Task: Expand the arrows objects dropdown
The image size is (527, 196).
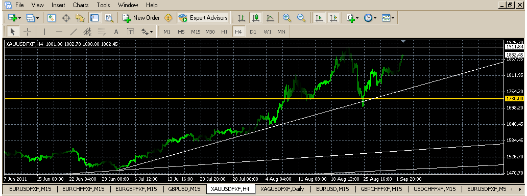Action: [x=151, y=32]
